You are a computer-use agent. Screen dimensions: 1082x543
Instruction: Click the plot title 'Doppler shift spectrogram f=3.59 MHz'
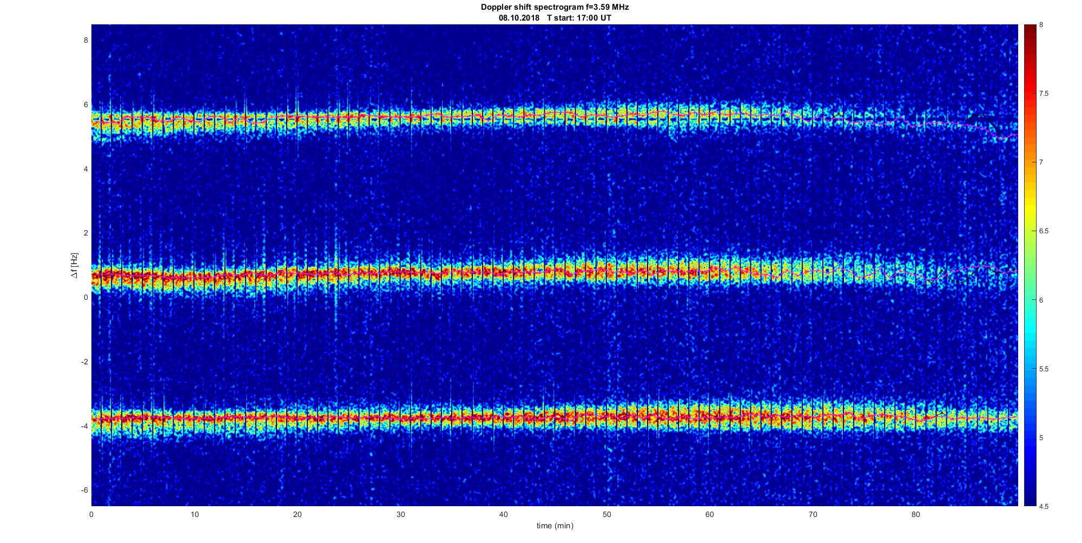tap(555, 7)
